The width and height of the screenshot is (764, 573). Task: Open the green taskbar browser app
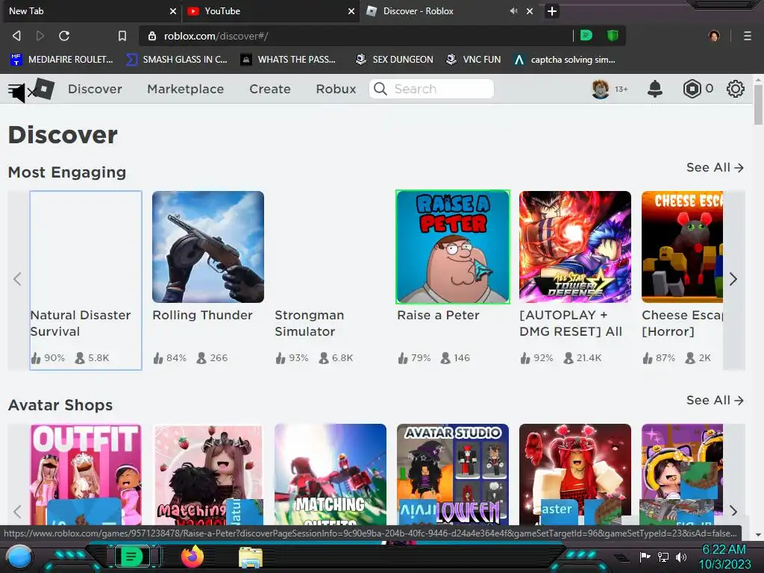click(131, 557)
